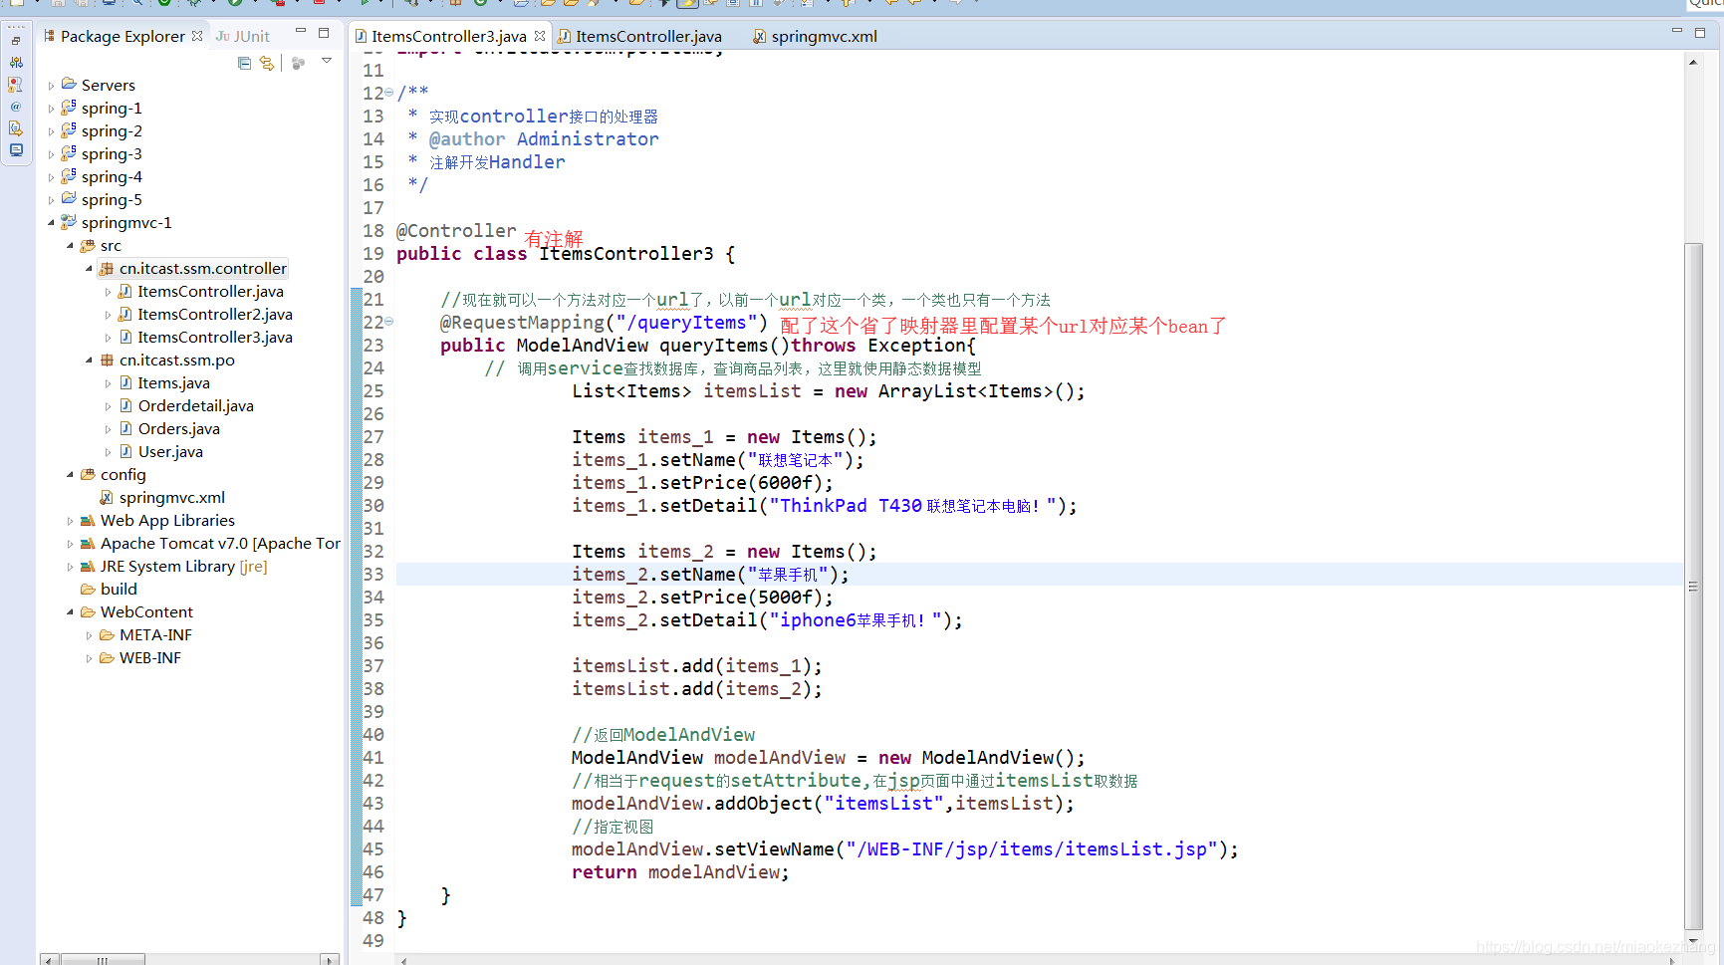
Task: Select the WEB-INF folder
Action: point(150,658)
